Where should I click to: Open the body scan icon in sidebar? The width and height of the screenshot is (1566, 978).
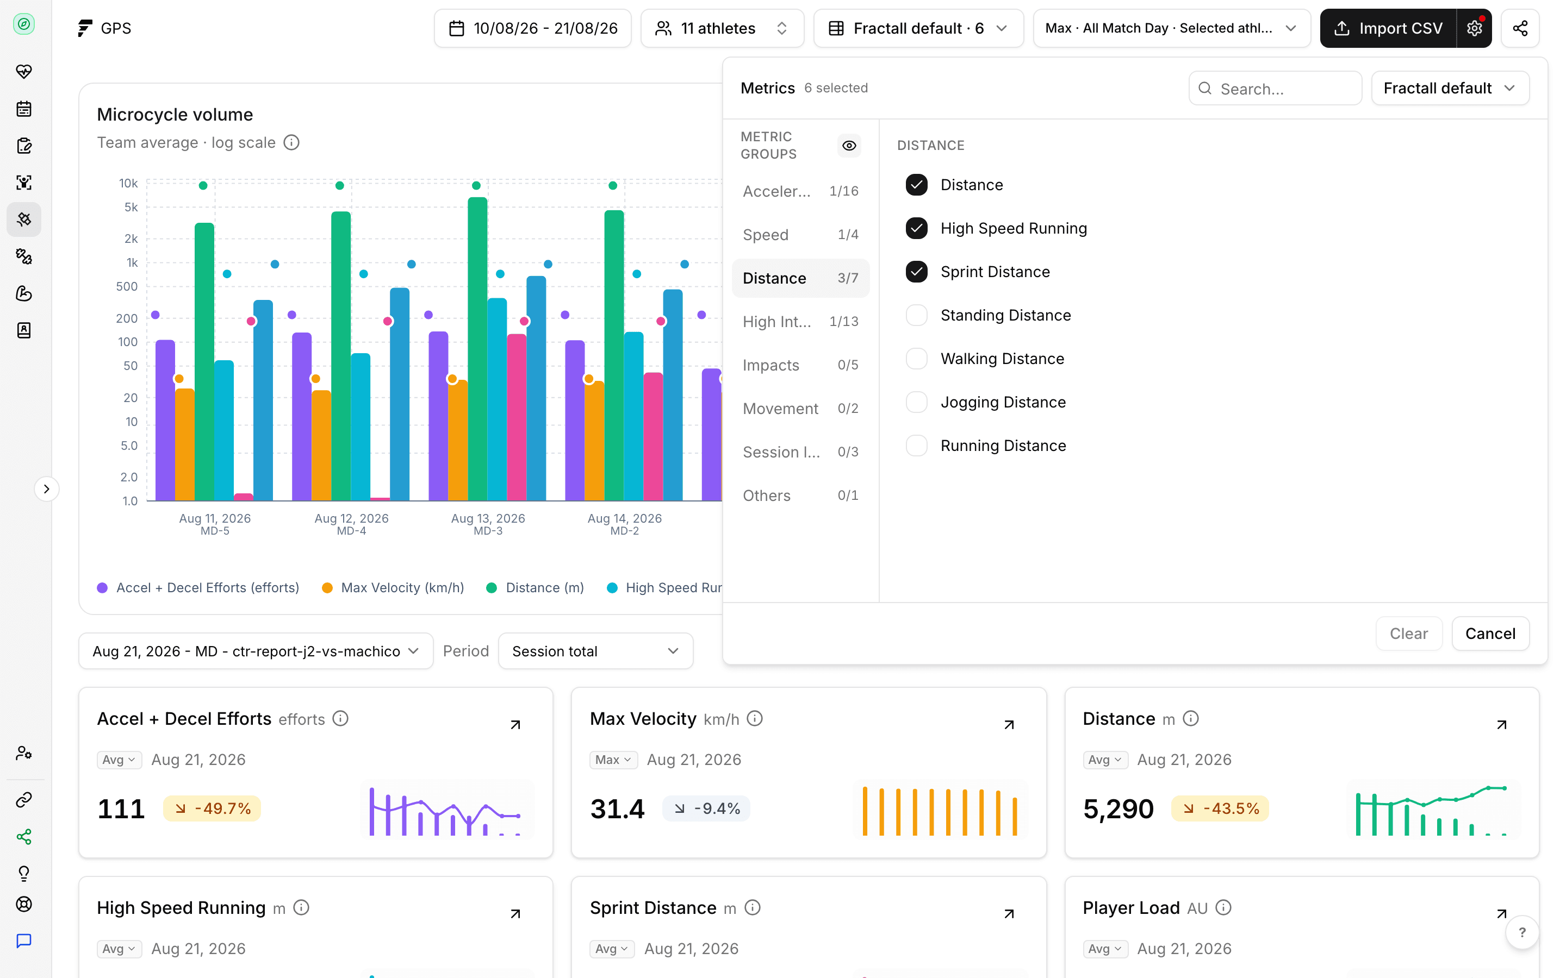(24, 183)
